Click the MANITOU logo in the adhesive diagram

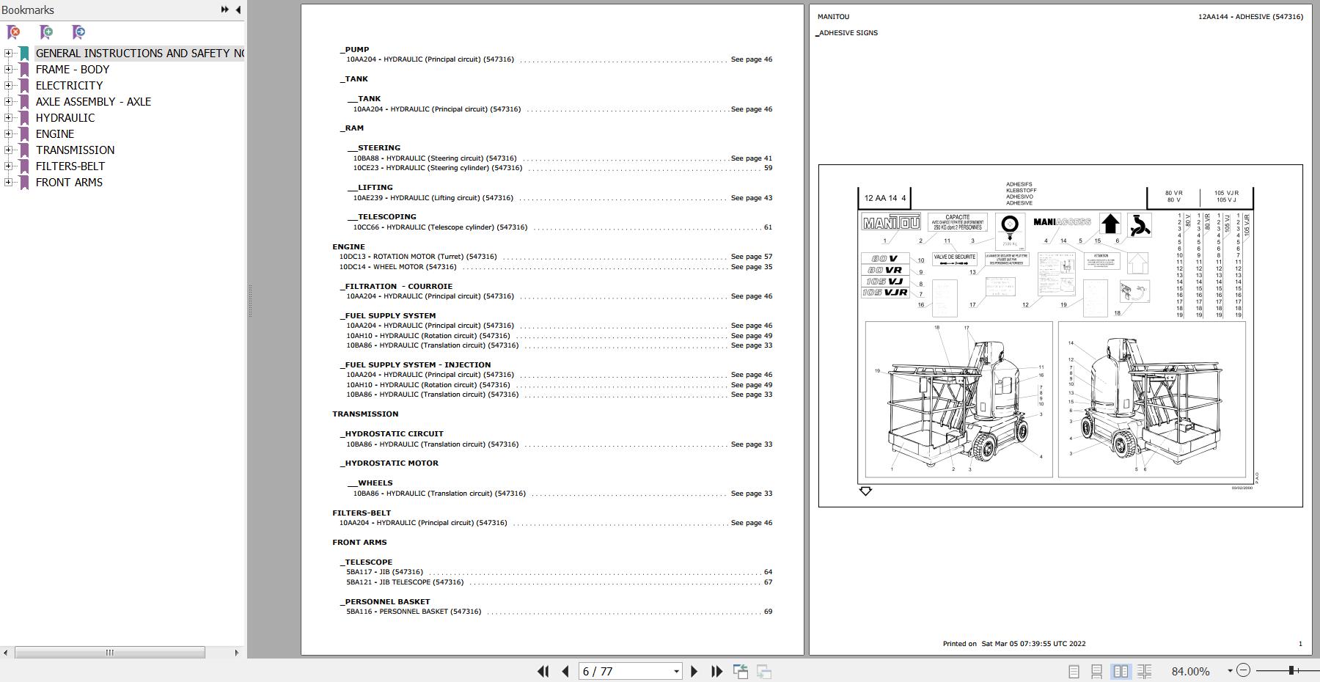click(x=890, y=222)
